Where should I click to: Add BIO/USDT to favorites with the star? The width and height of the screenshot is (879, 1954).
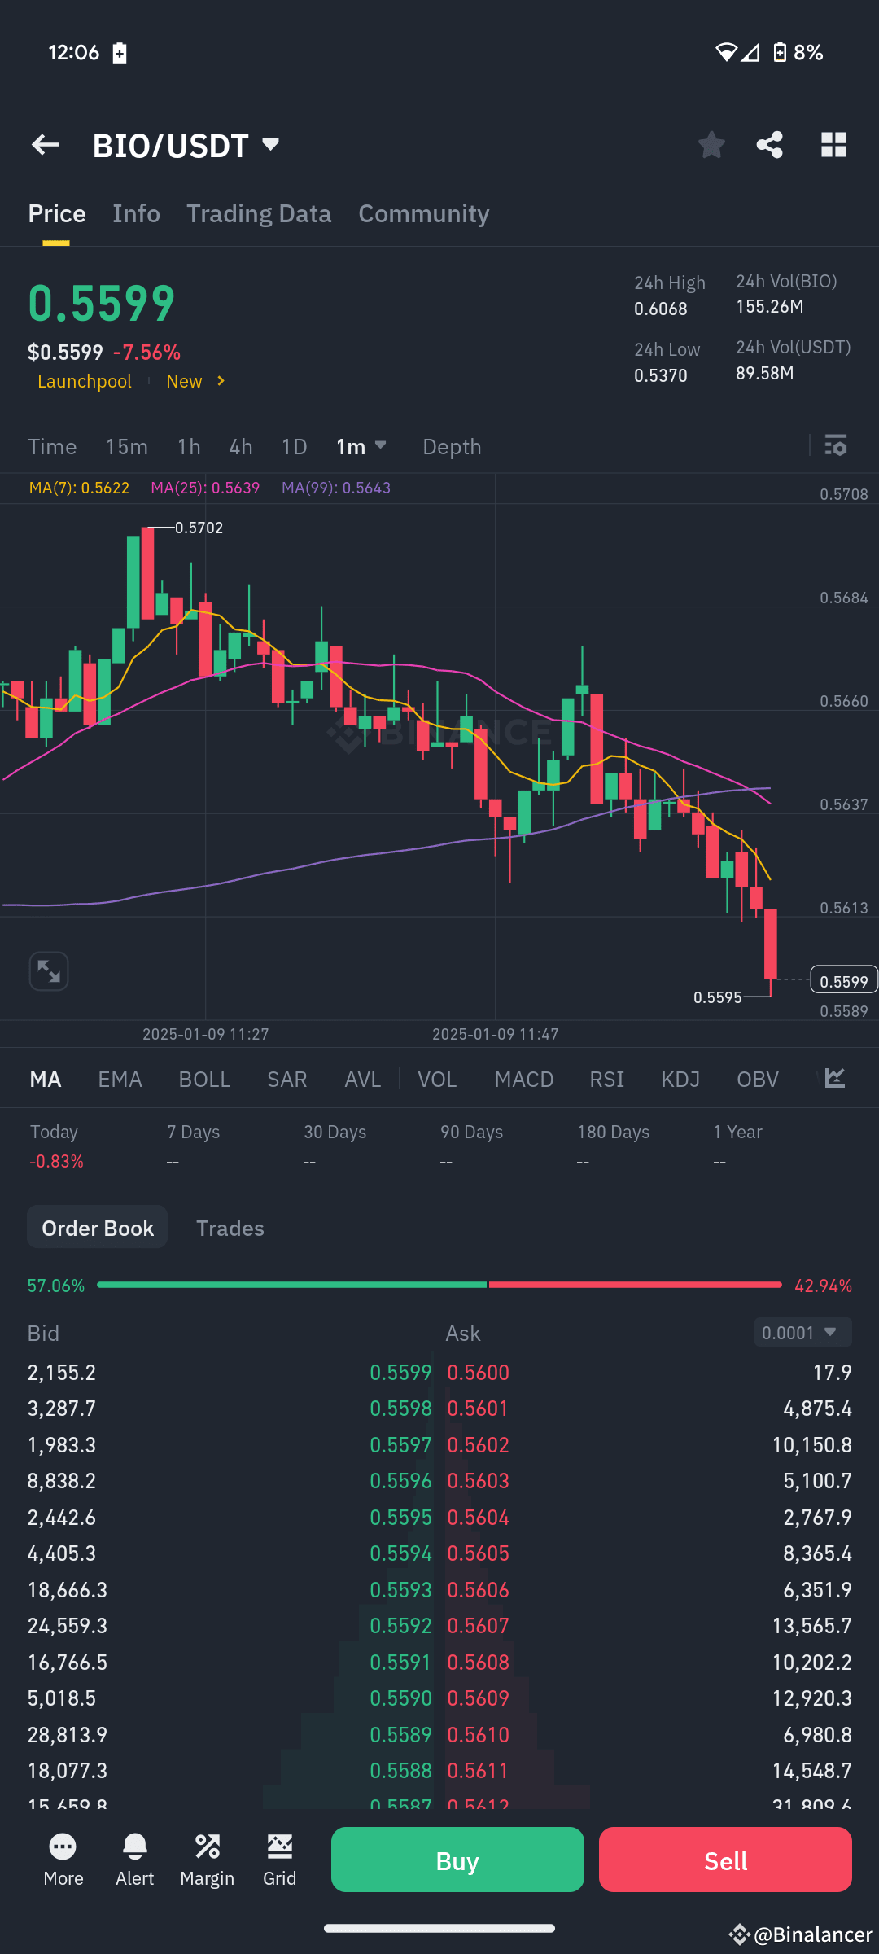(x=711, y=145)
